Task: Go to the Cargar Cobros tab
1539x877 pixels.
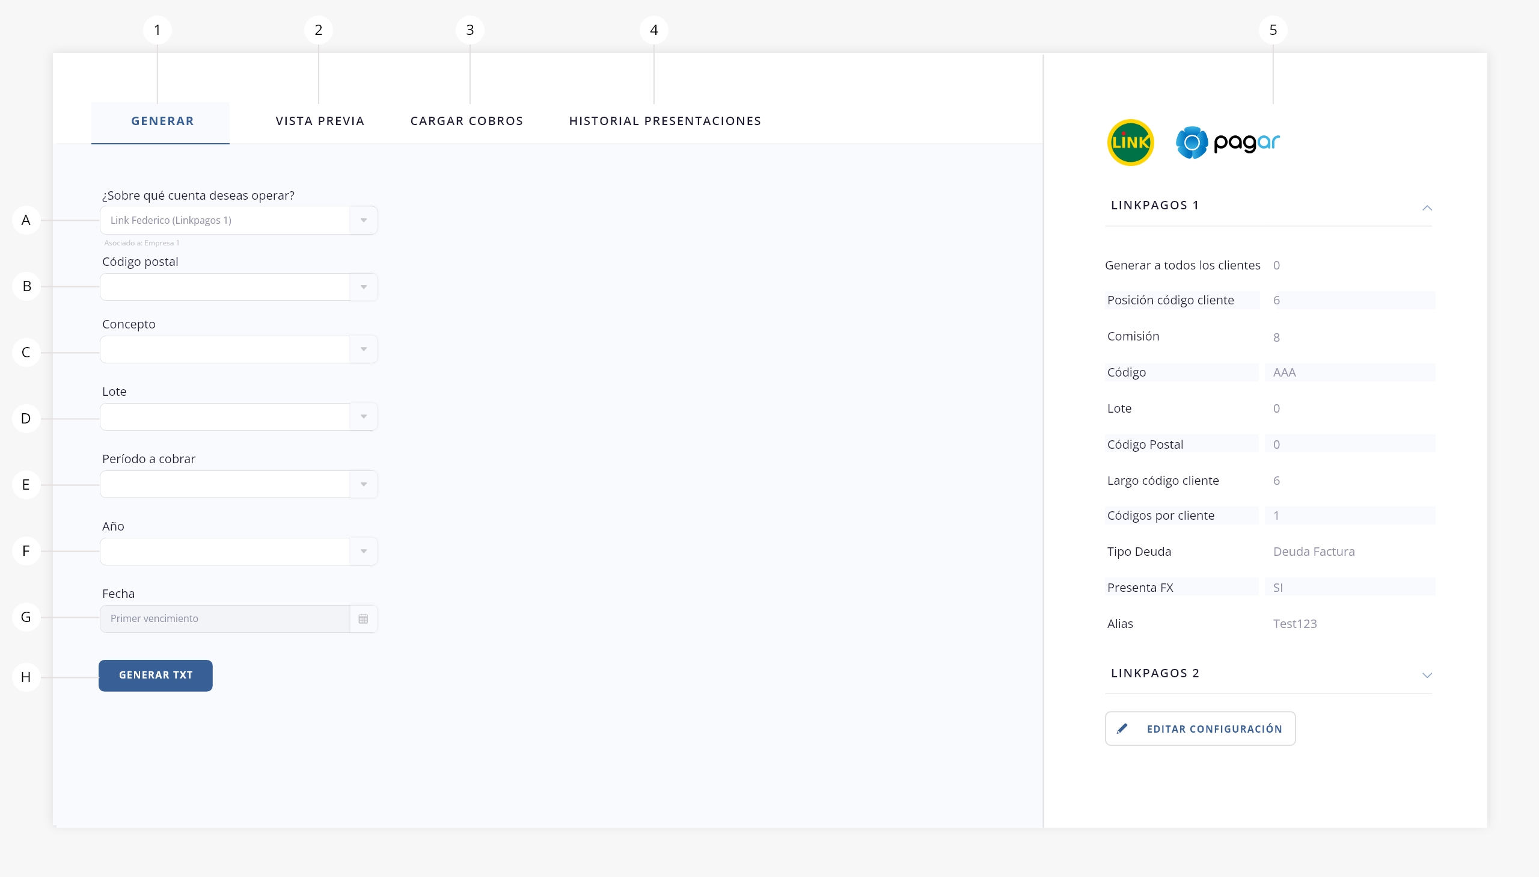Action: click(467, 121)
